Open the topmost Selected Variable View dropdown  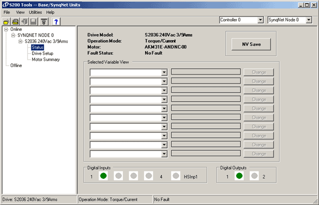[164, 72]
